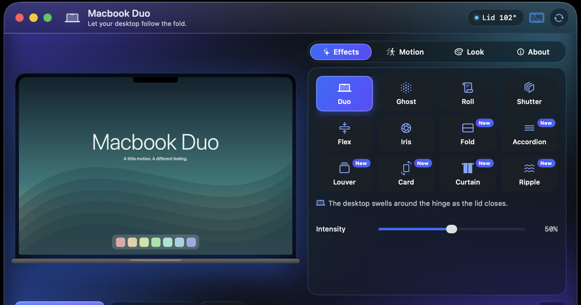Click the notch on the preview laptop screen
581x305 pixels.
coord(155,80)
